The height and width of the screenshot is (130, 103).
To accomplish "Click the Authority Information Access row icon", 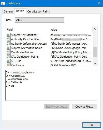I will click(9, 44).
